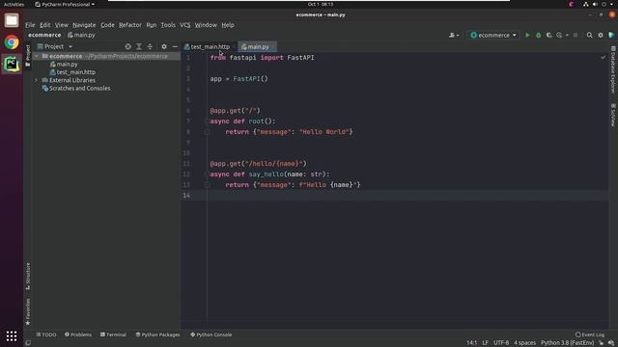The image size is (618, 347).
Task: Open the Tools menu
Action: [168, 25]
